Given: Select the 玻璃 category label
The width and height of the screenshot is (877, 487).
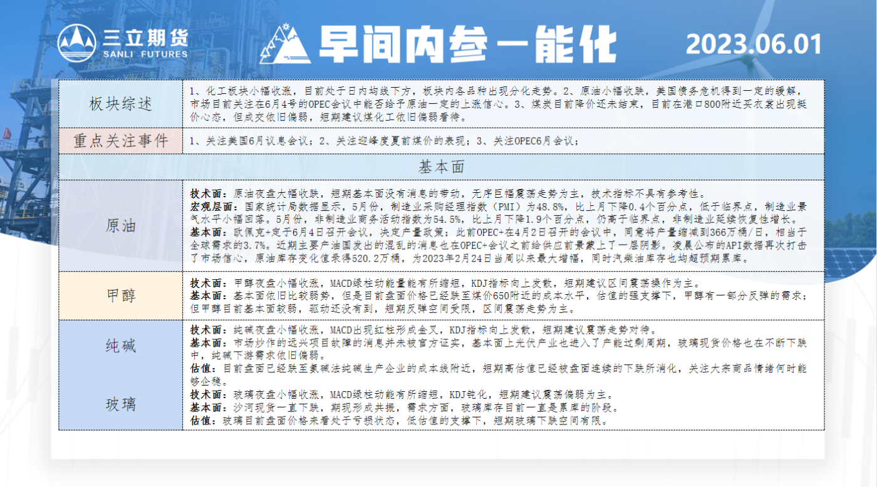Looking at the screenshot, I should pyautogui.click(x=120, y=404).
